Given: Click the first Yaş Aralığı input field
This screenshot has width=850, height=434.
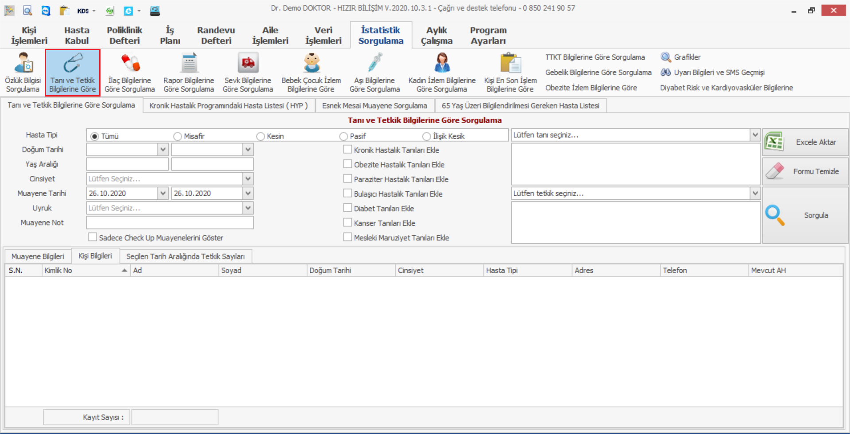Looking at the screenshot, I should 127,164.
